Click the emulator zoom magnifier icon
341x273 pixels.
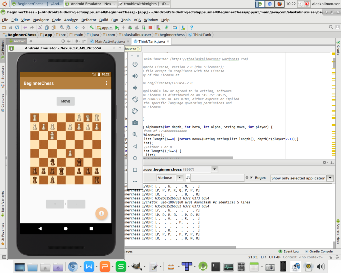pyautogui.click(x=135, y=135)
